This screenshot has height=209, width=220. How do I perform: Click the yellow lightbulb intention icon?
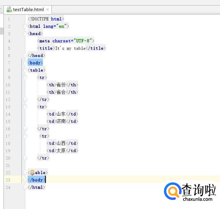[32, 173]
